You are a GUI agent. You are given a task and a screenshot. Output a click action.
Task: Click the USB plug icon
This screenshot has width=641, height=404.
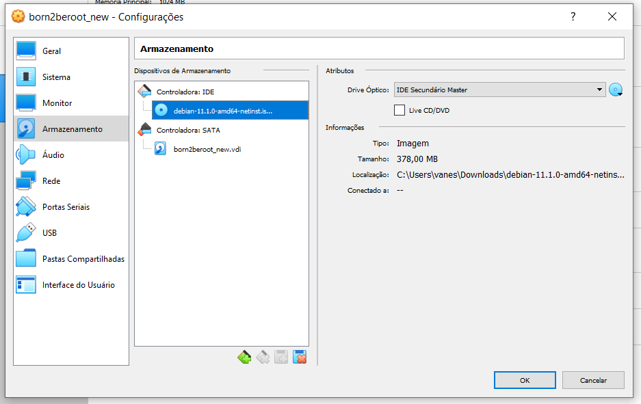coord(26,232)
